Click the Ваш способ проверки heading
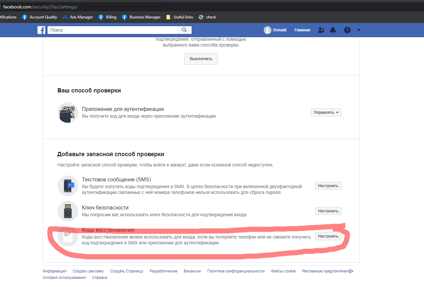 click(x=89, y=90)
